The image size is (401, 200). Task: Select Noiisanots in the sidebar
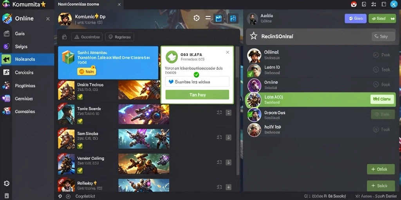point(27,59)
